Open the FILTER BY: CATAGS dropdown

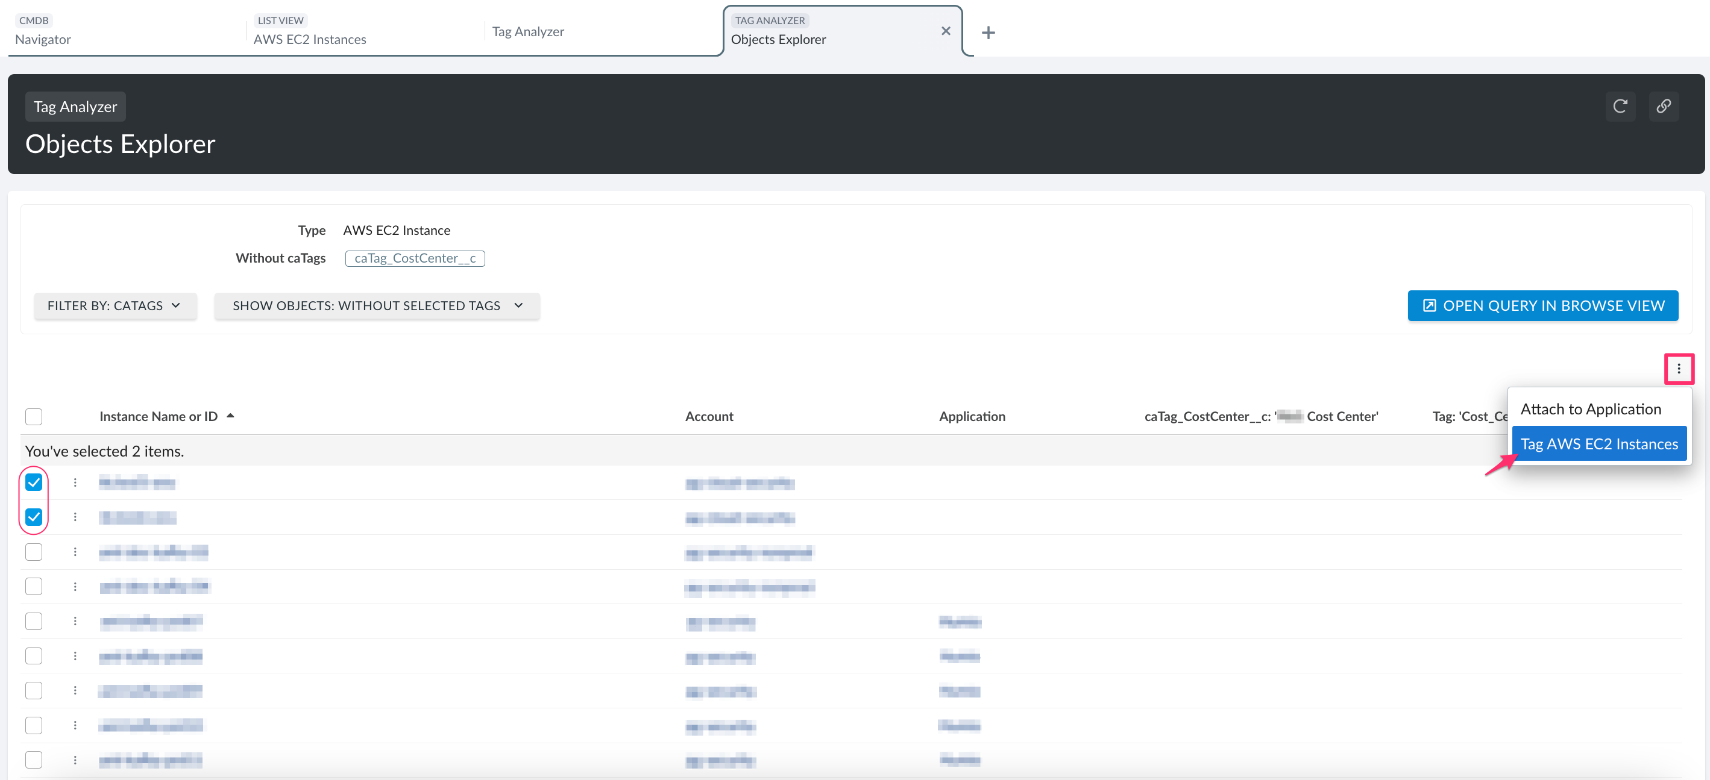point(115,306)
